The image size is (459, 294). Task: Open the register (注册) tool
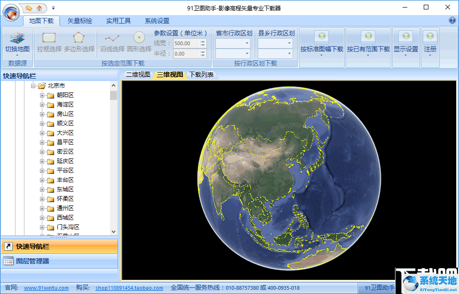pos(430,43)
